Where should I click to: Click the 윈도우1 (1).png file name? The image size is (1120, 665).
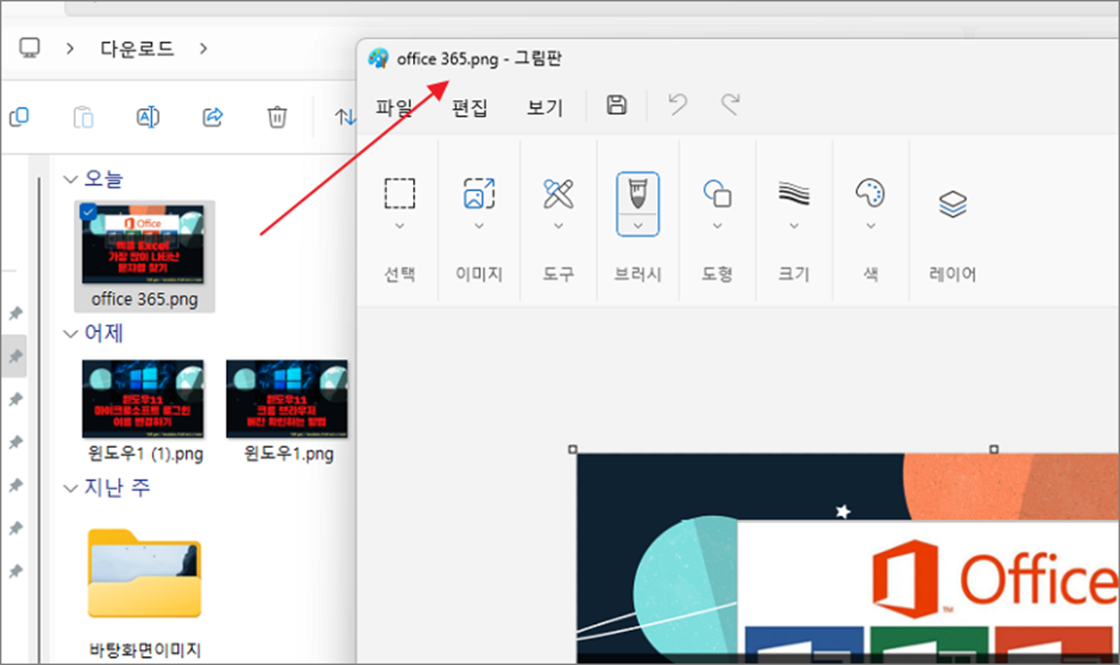[144, 453]
